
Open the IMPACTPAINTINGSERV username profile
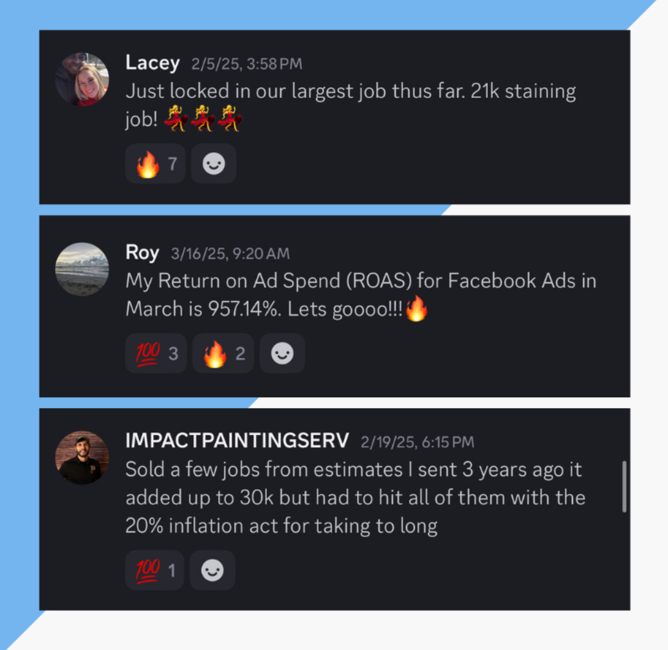point(237,441)
